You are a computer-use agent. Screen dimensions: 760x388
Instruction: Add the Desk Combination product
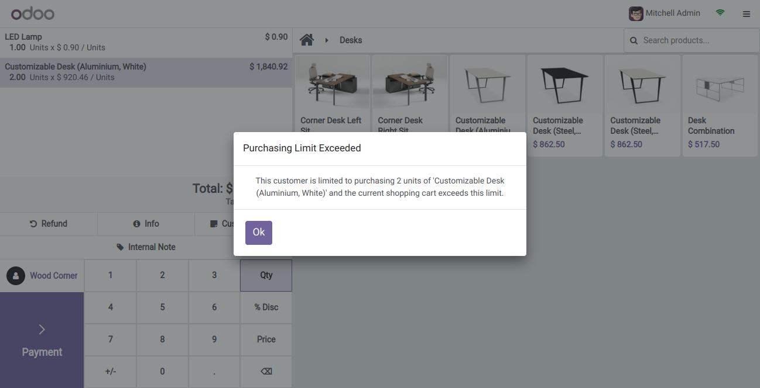[x=720, y=105]
